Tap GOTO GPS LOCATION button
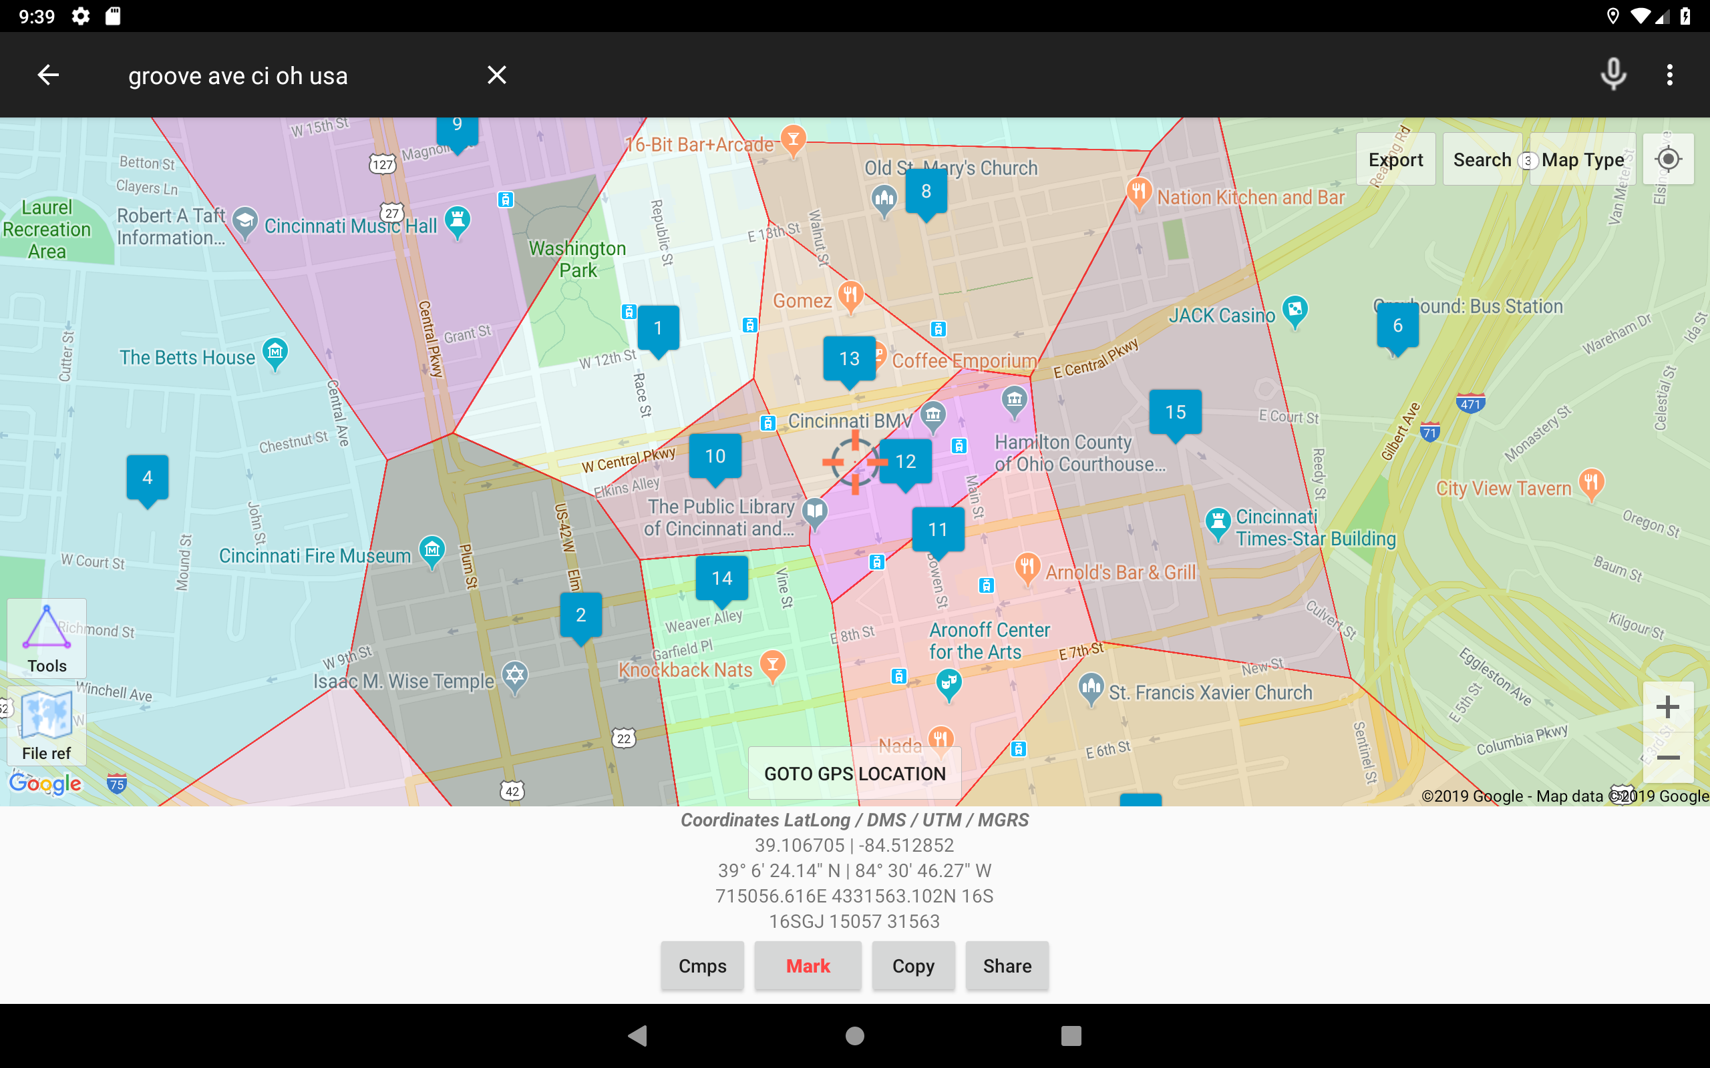Image resolution: width=1710 pixels, height=1068 pixels. click(x=854, y=774)
